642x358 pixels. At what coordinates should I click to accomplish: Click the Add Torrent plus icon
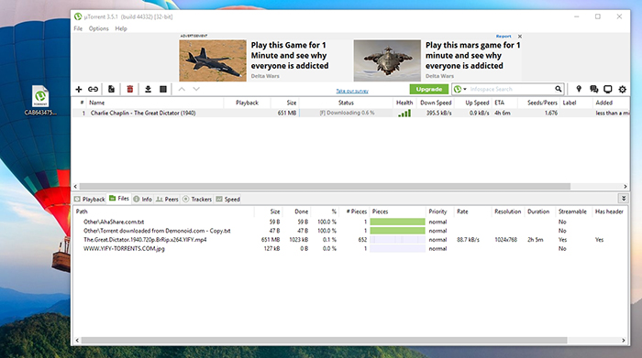click(x=79, y=89)
